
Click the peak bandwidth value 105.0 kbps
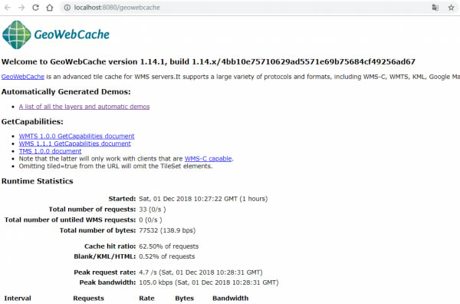209,283
